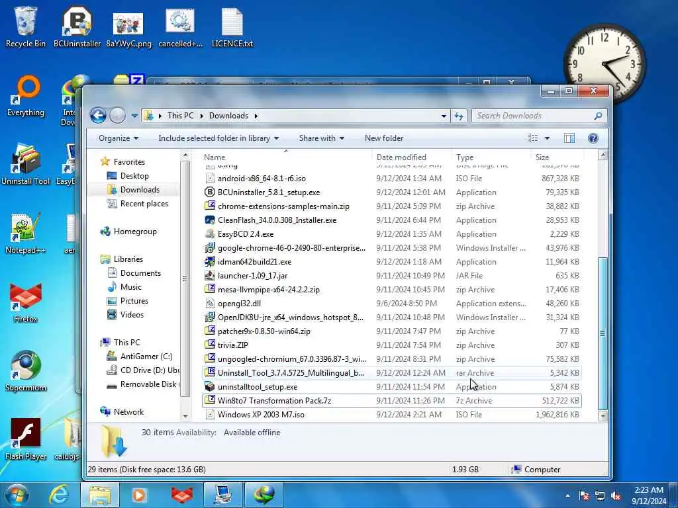
Task: Launch the Everything search shortcut
Action: click(x=26, y=96)
